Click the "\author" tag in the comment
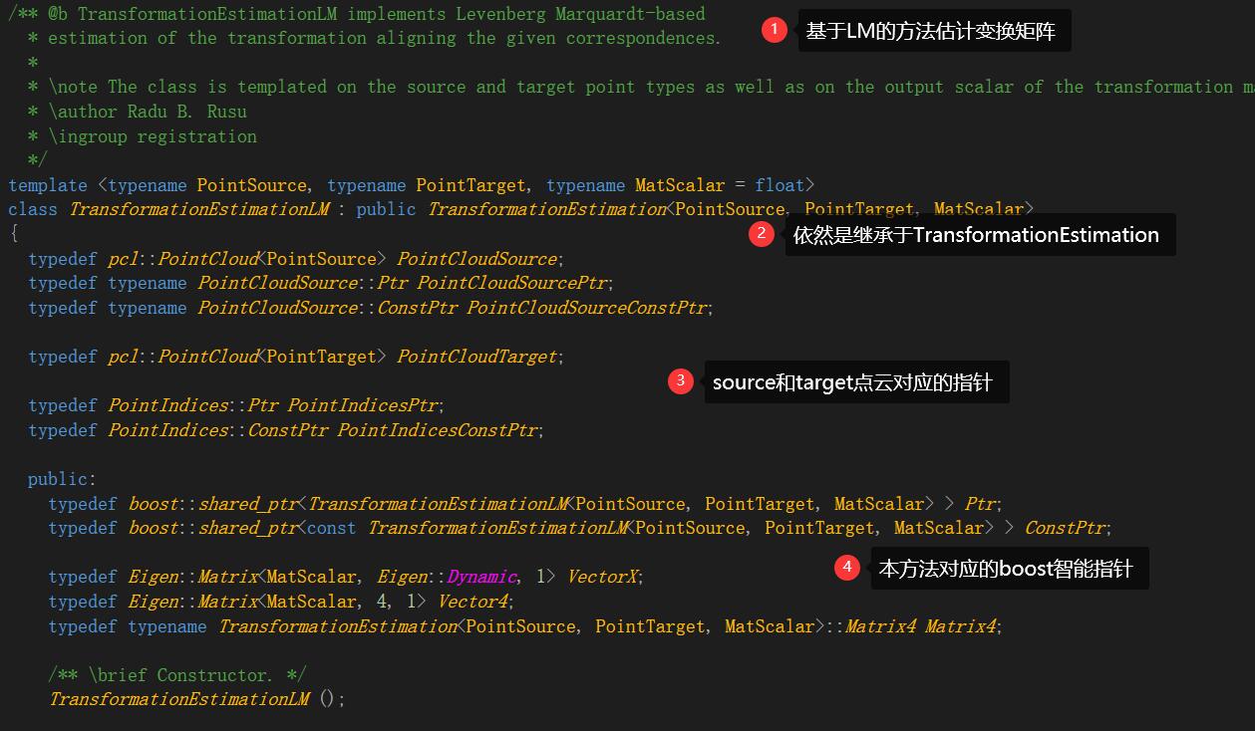 coord(83,112)
